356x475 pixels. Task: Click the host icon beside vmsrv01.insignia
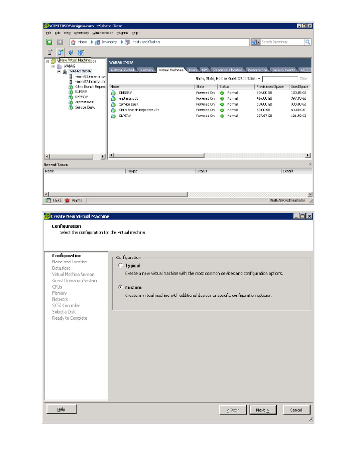[x=71, y=77]
